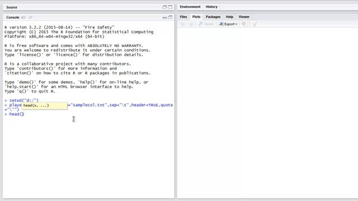
Task: Click the head(x, ...) function tooltip
Action: (45, 106)
